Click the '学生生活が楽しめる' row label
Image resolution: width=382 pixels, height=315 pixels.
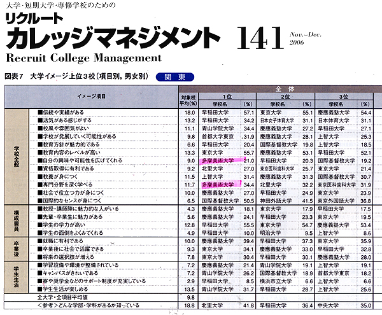click(x=62, y=289)
